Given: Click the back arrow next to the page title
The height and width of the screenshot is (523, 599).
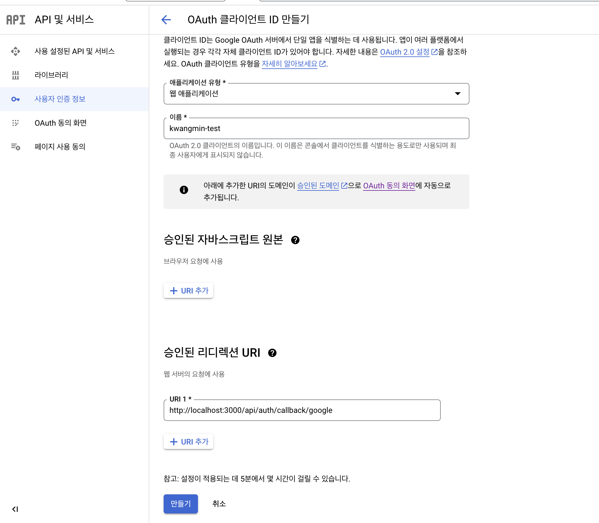Looking at the screenshot, I should point(166,20).
